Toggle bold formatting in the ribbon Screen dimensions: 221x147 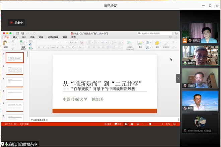tap(39, 47)
